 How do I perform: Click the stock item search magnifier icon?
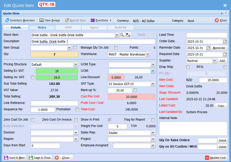point(122,35)
